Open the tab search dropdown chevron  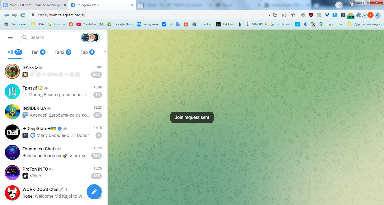click(x=339, y=5)
